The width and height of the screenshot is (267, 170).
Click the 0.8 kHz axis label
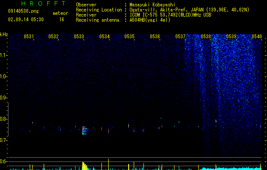click(3, 119)
